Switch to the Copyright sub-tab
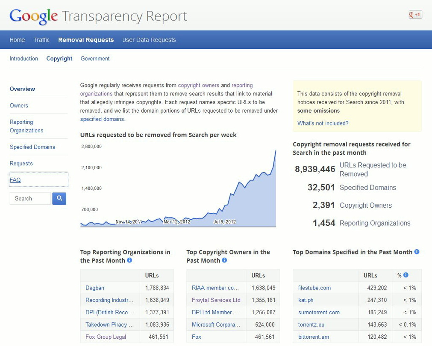The height and width of the screenshot is (346, 432). [x=59, y=59]
